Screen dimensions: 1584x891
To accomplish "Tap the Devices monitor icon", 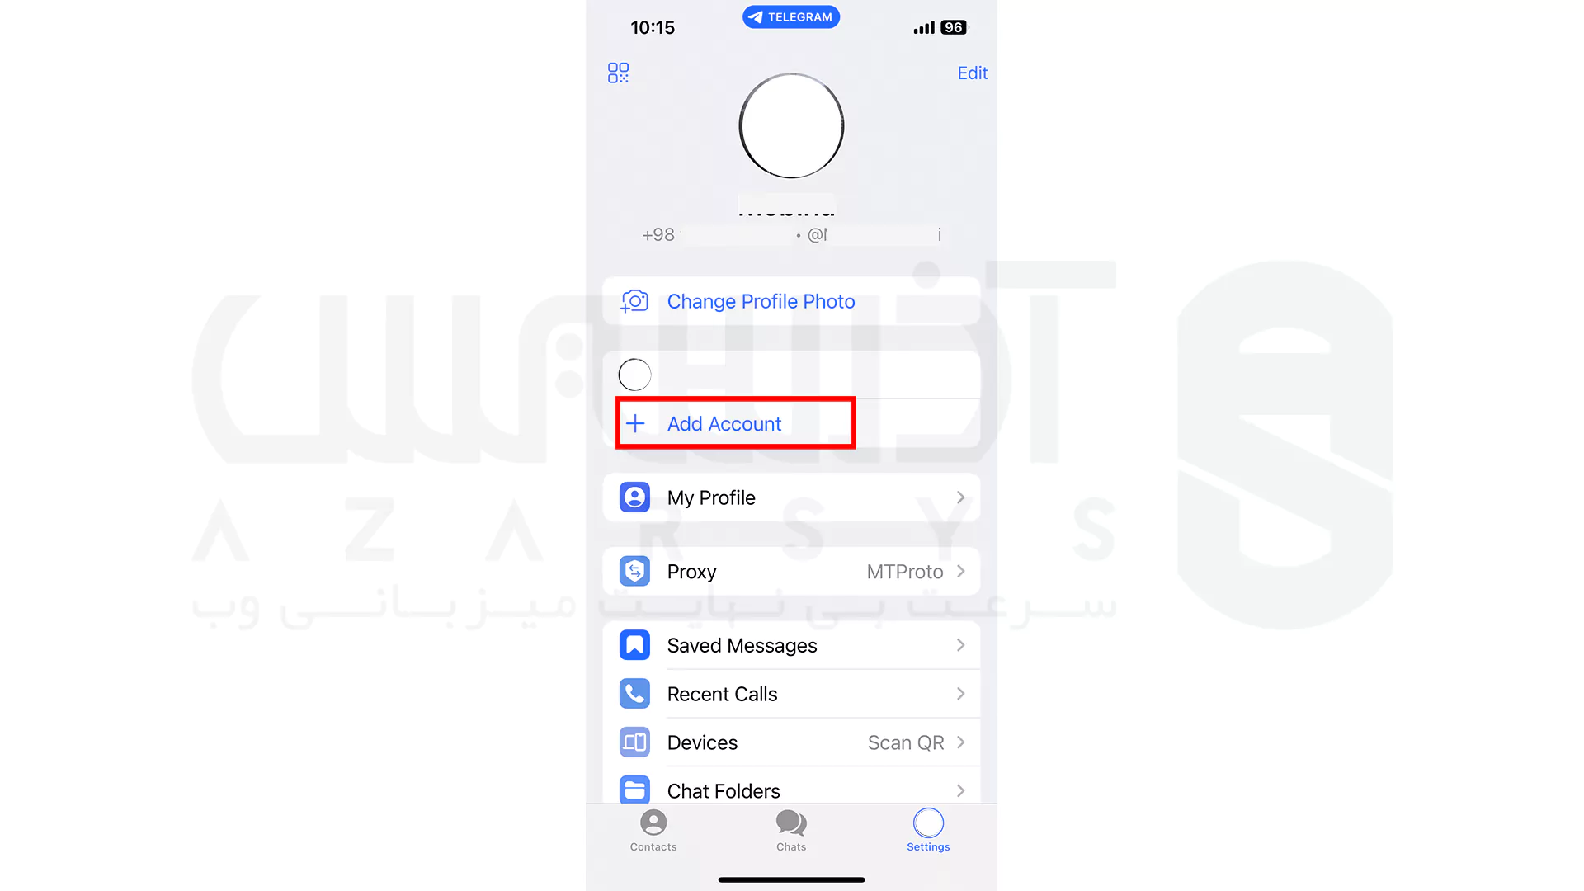I will [634, 743].
